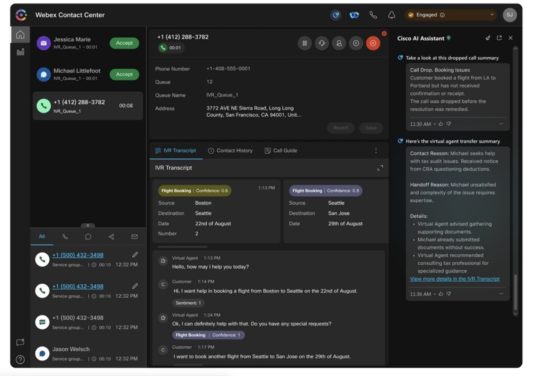Image resolution: width=557 pixels, height=376 pixels.
Task: Pause the call with the hold button
Action: point(304,43)
